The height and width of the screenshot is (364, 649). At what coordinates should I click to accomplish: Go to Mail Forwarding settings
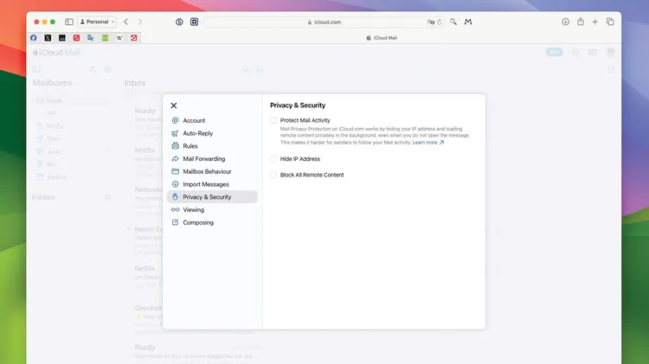[x=212, y=159]
